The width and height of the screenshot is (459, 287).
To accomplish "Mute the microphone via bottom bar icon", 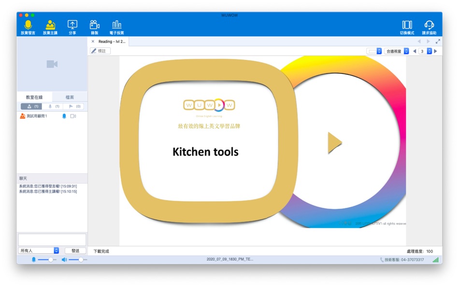I will (x=34, y=260).
